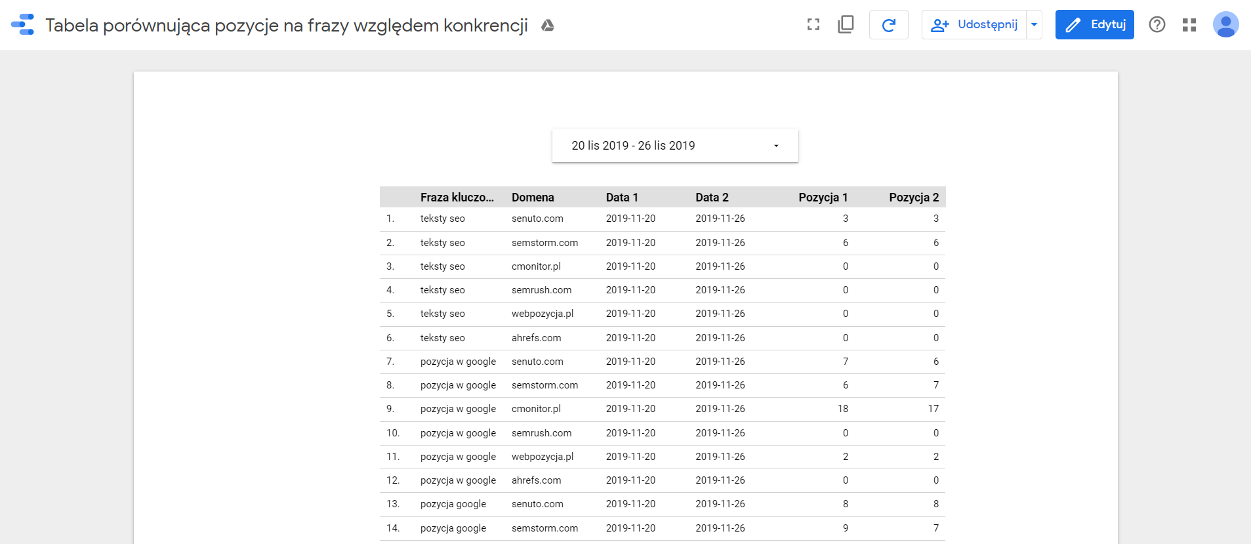Click 'pozycja w google' in row 7
The height and width of the screenshot is (544, 1251).
[458, 362]
